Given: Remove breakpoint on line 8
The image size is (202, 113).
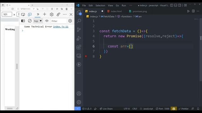Looking at the screenshot, I should coord(86,56).
